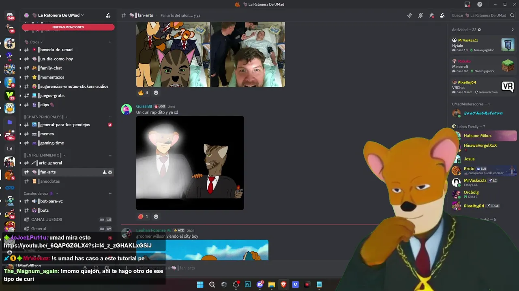Open JoaTheSkeleton moderator profile

pos(483,113)
